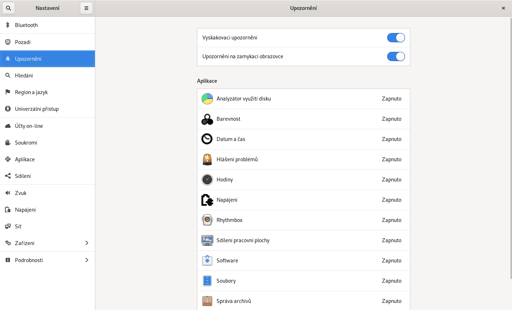
Task: Click the Bluetooth icon in sidebar
Action: click(7, 25)
